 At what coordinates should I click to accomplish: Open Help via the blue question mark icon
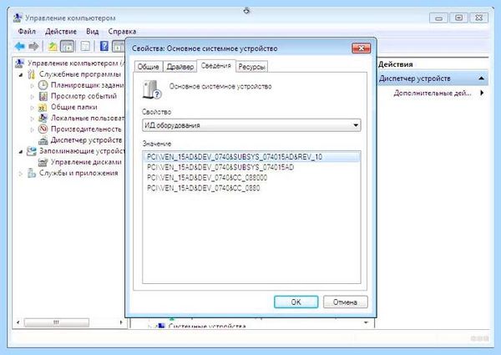tap(104, 46)
